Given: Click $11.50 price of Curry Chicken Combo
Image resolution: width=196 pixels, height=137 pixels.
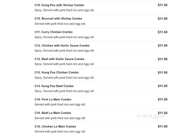Looking at the screenshot, I should [163, 32].
